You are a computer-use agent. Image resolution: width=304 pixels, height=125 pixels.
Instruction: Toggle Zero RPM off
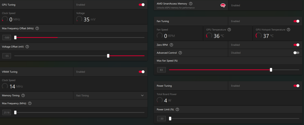[x=296, y=45]
